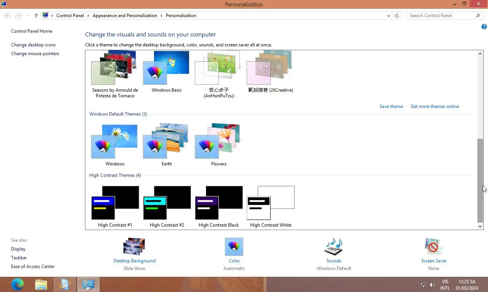Click the theme list scroll down arrow

coord(480,226)
